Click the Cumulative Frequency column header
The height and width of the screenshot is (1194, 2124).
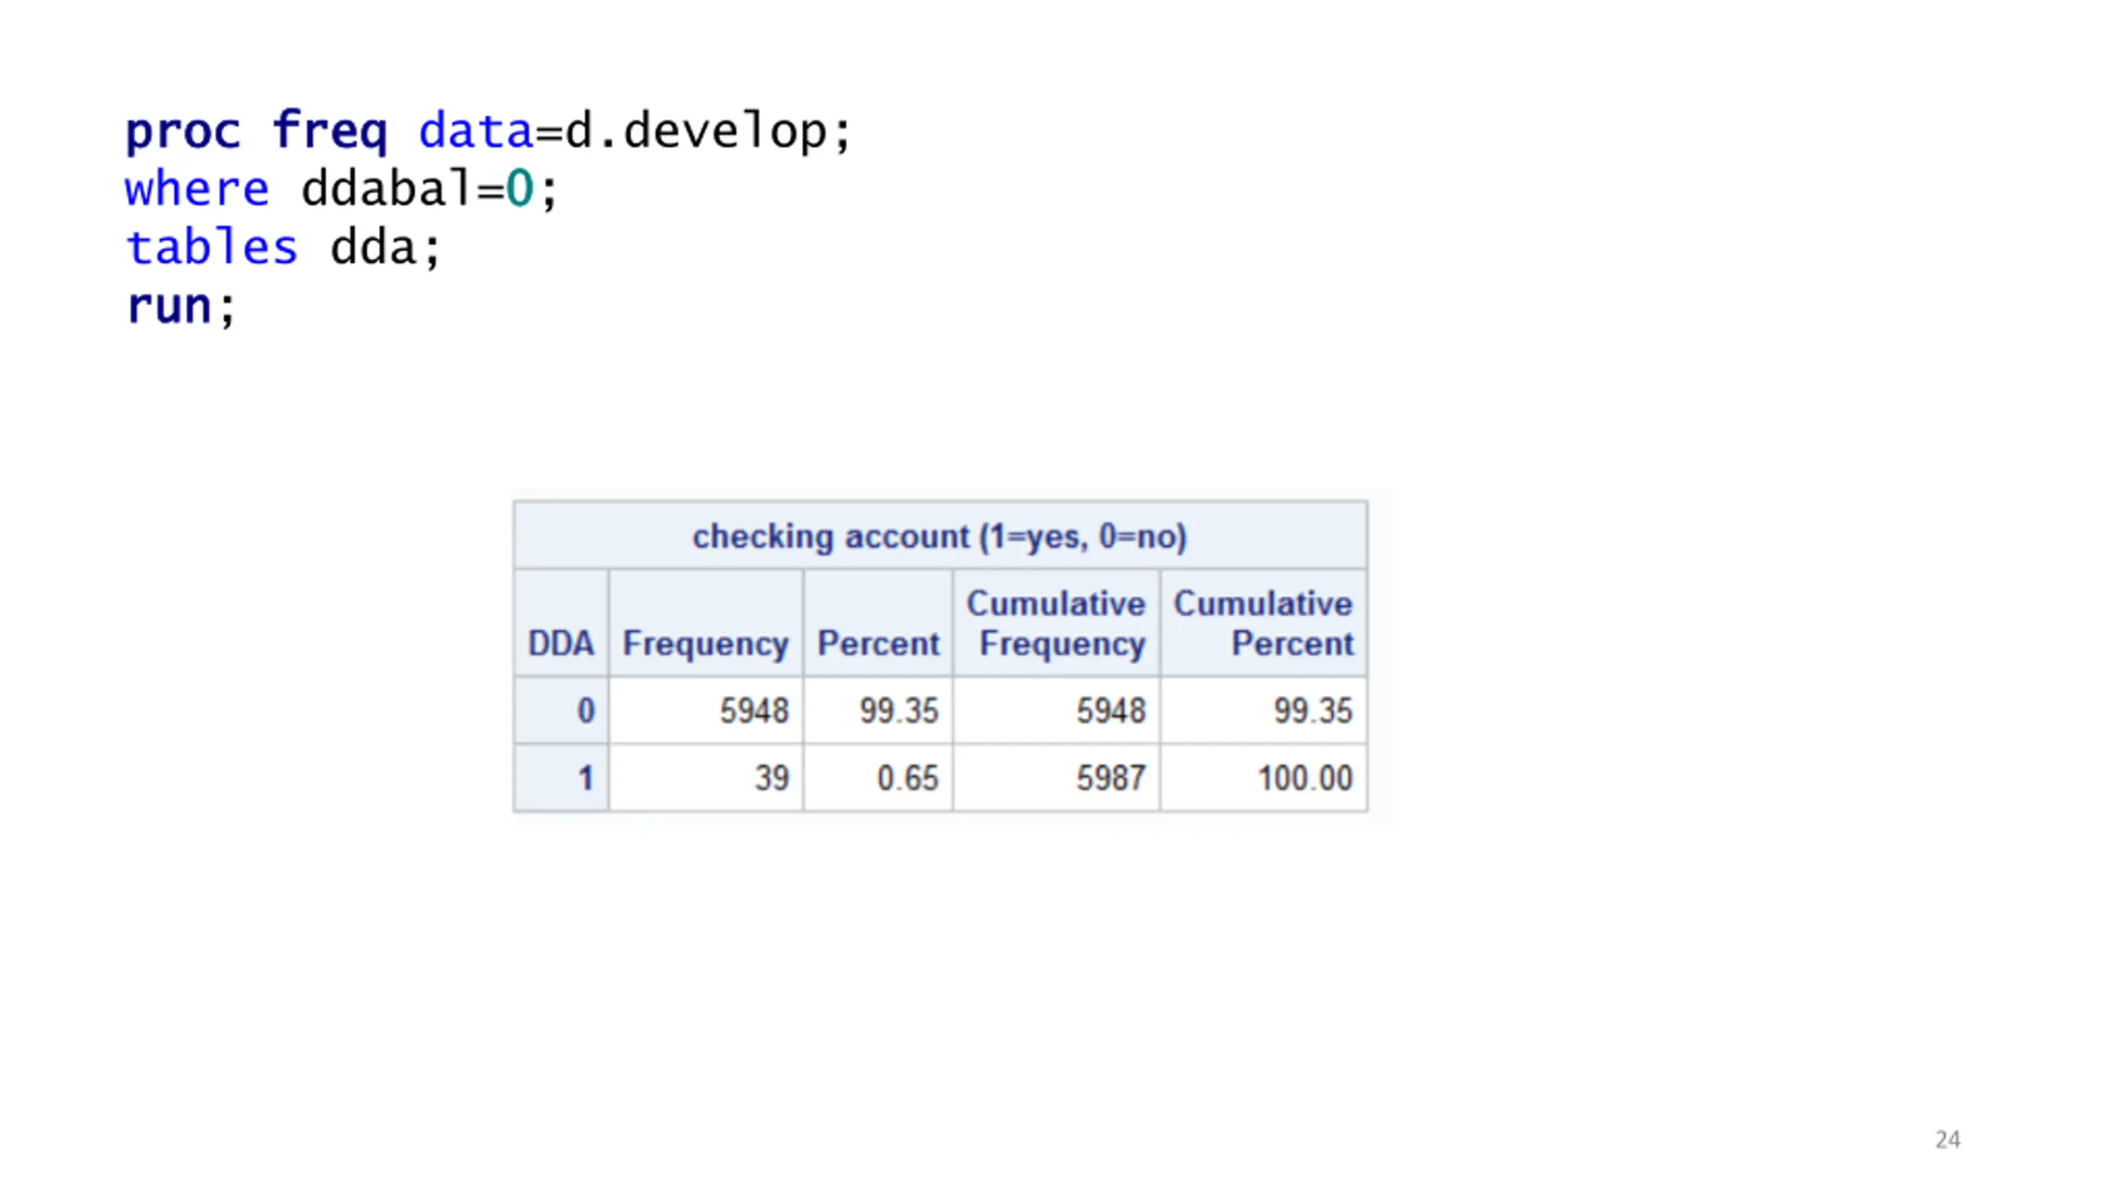click(x=1056, y=624)
